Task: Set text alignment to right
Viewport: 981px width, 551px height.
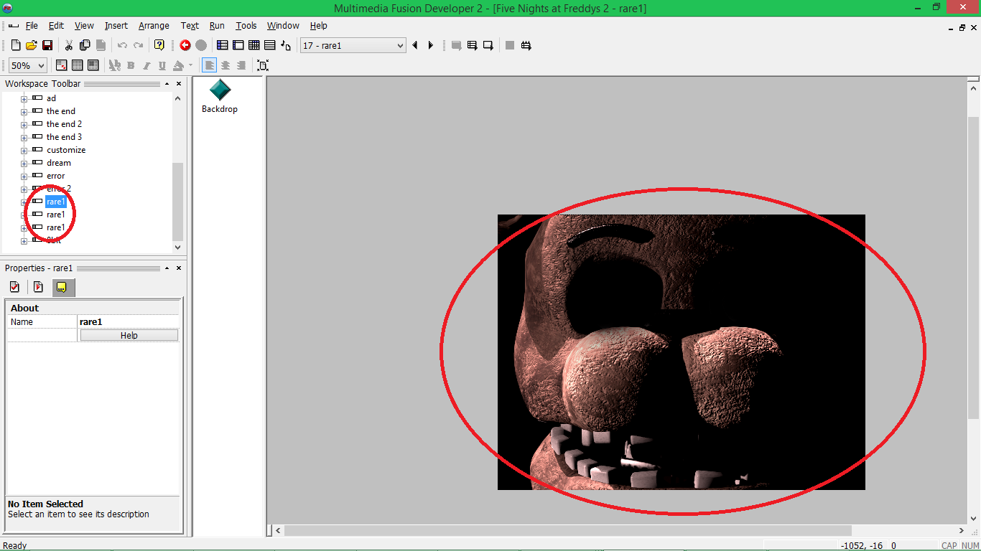Action: click(241, 65)
